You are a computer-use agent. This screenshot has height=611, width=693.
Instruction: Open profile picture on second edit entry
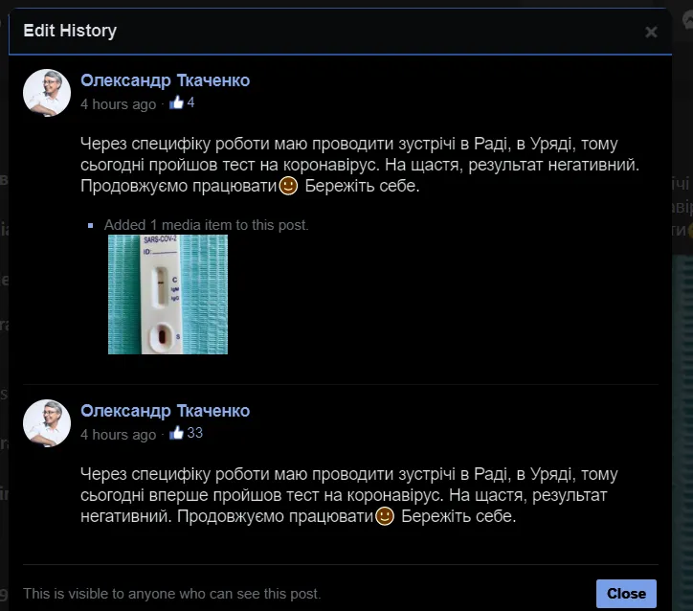[x=47, y=423]
